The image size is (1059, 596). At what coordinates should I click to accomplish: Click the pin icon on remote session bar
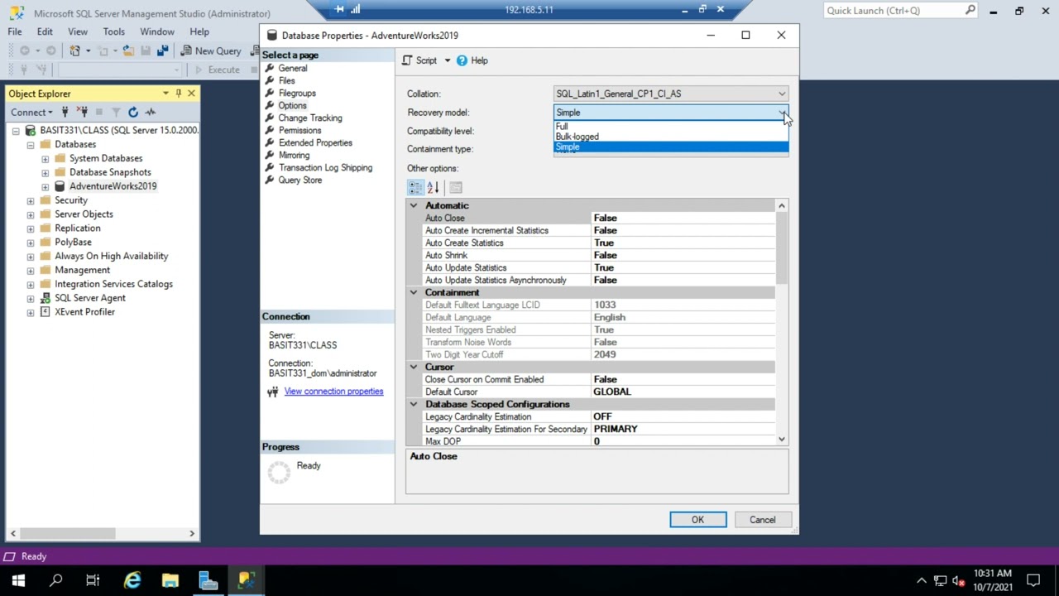(339, 9)
